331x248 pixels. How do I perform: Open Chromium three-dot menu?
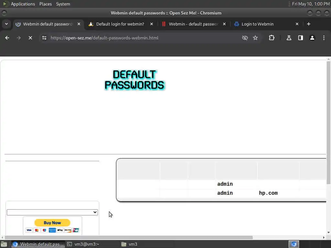pyautogui.click(x=324, y=38)
